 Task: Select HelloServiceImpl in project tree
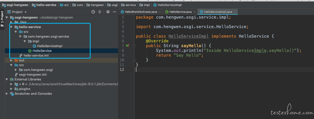tap(50, 46)
